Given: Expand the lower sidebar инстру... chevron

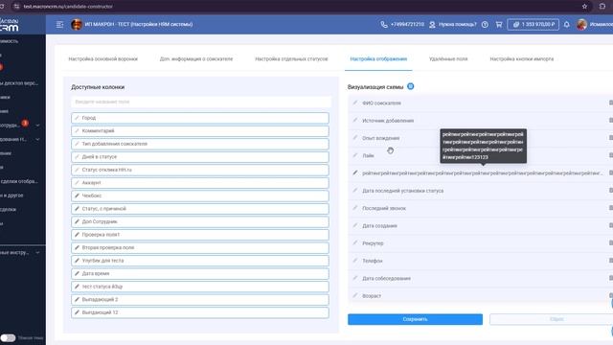Looking at the screenshot, I should (37, 253).
